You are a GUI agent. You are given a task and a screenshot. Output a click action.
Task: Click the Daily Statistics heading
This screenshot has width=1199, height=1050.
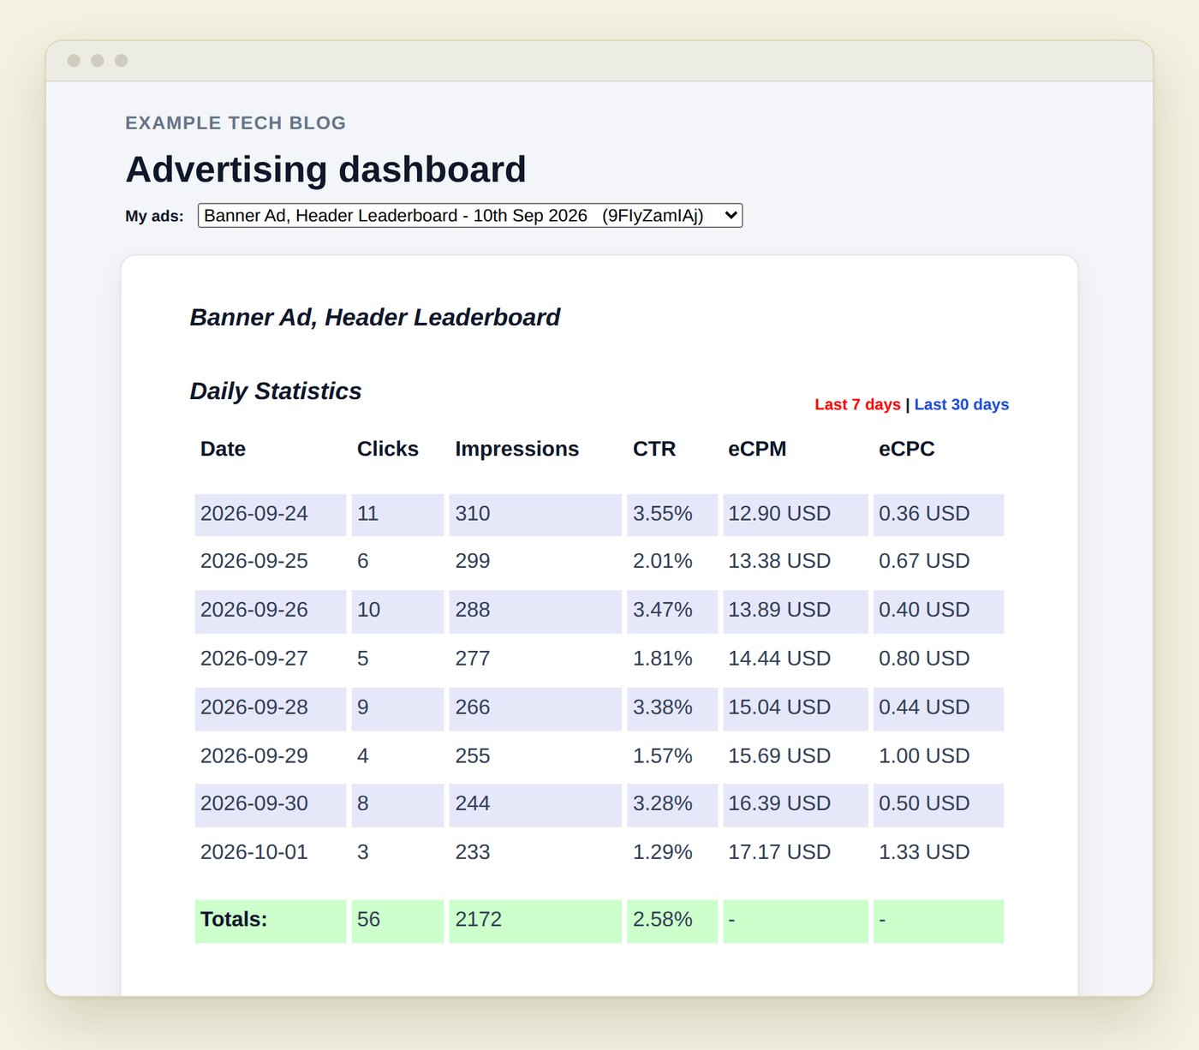click(x=275, y=391)
